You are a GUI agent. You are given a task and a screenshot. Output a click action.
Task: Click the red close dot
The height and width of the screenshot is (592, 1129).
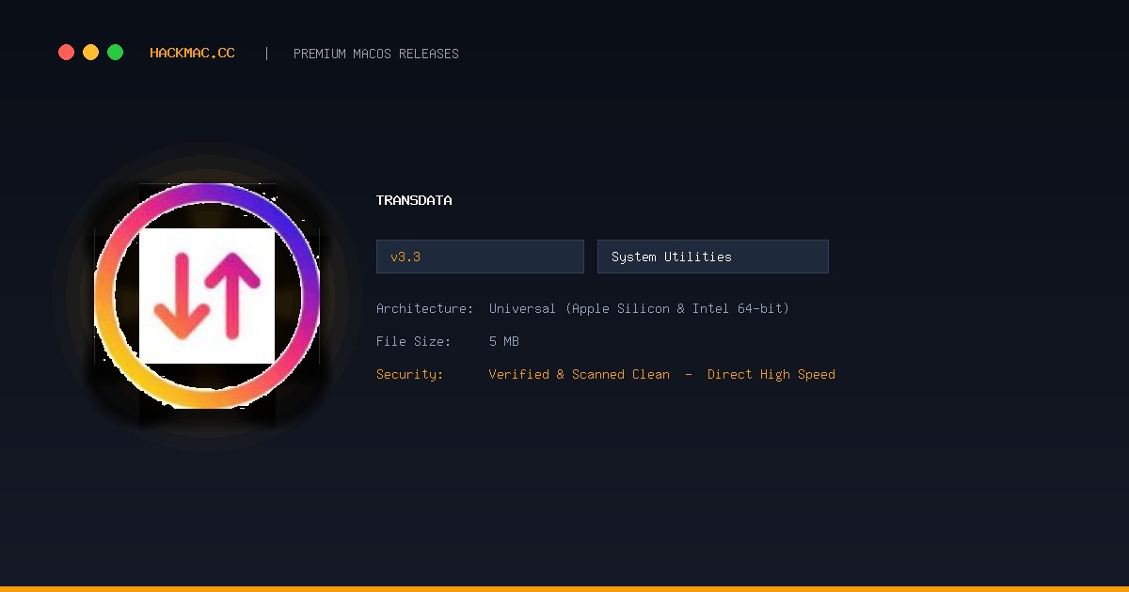(66, 53)
